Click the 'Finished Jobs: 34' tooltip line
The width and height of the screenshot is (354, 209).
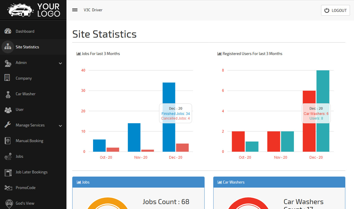click(x=176, y=114)
